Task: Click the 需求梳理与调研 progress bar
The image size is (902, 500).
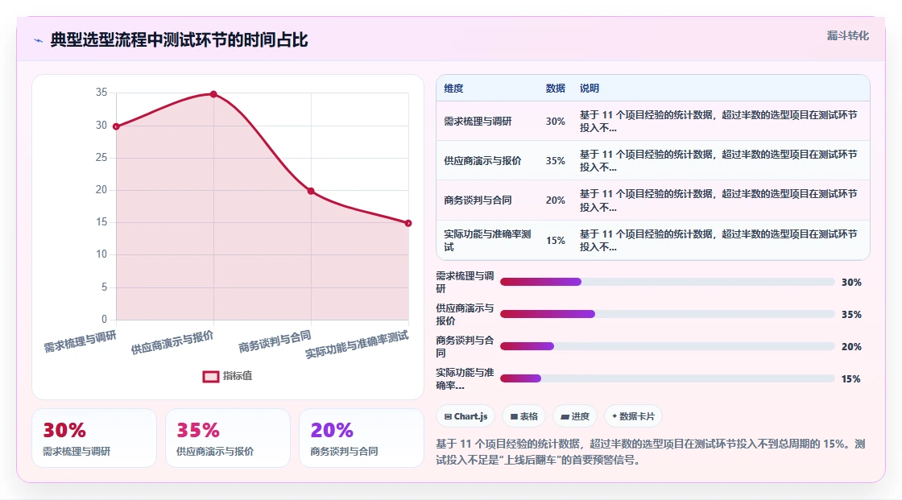Action: tap(668, 282)
